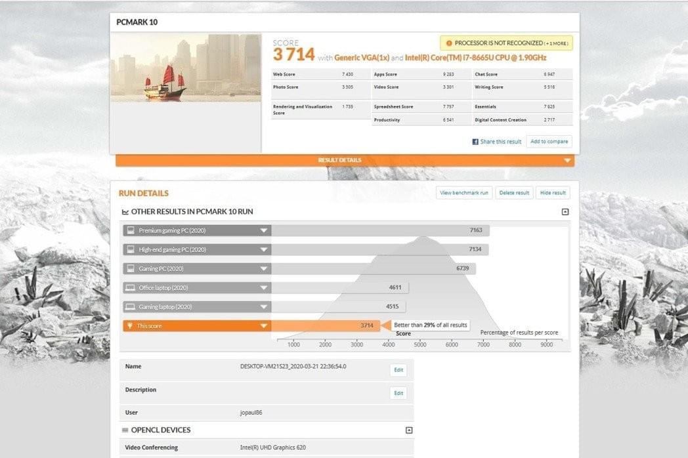Click the Web Score row
This screenshot has height=458, width=688.
click(x=321, y=74)
